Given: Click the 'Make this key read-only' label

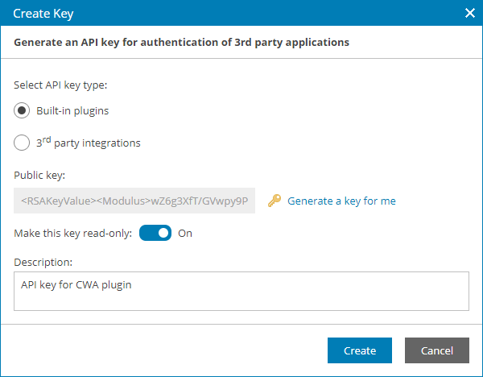Looking at the screenshot, I should tap(73, 234).
